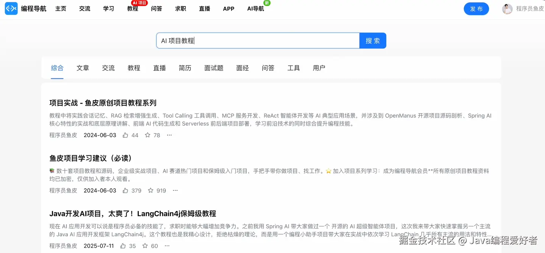Switch to the 面试题 results tab

coord(214,68)
